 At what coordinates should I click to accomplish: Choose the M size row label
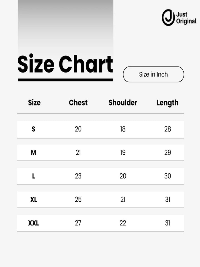pos(34,153)
